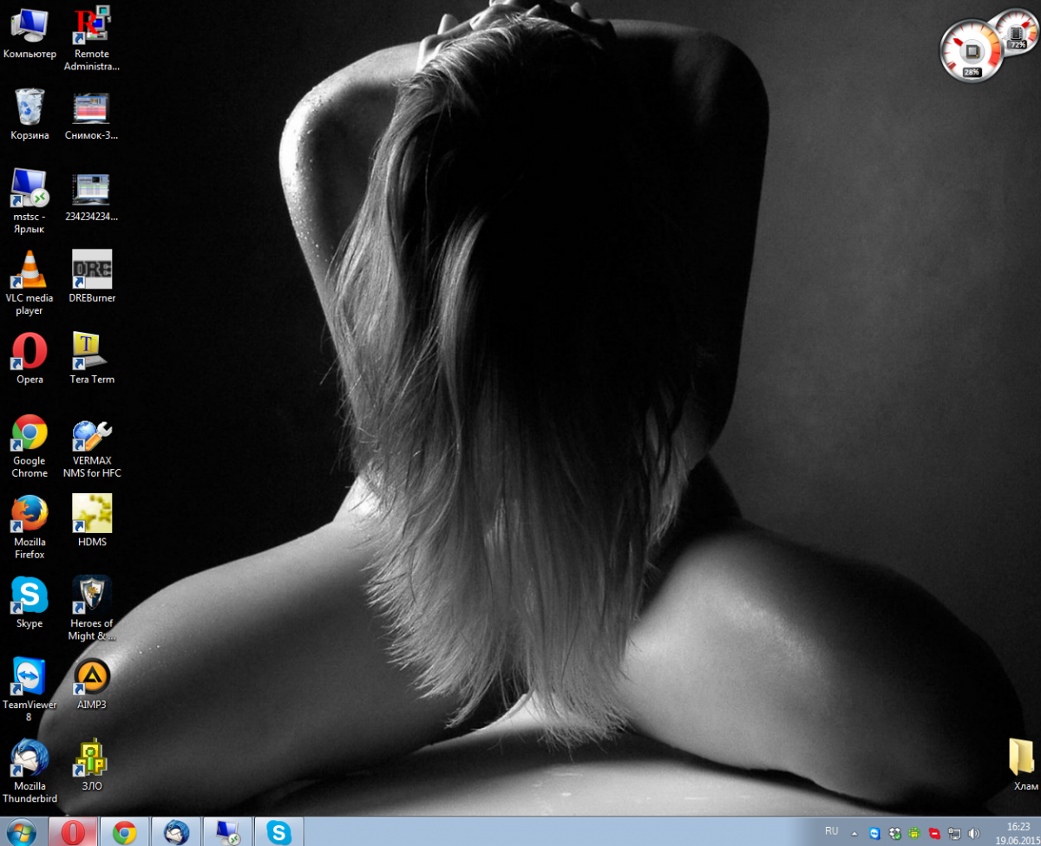Open Thunderbird from the taskbar
Image resolution: width=1041 pixels, height=846 pixels.
[x=176, y=832]
